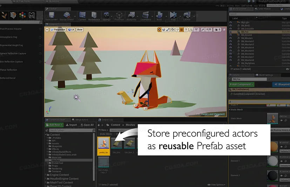Open the Filters dropdown in Content Browser
This screenshot has height=187, width=290.
[103, 130]
